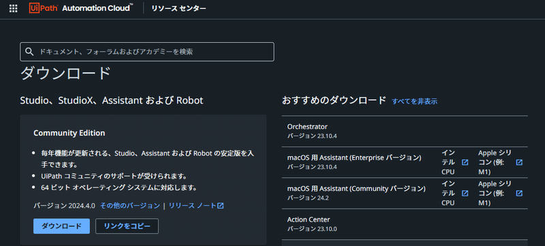
Task: Click すべてを非表示 link
Action: pyautogui.click(x=414, y=101)
